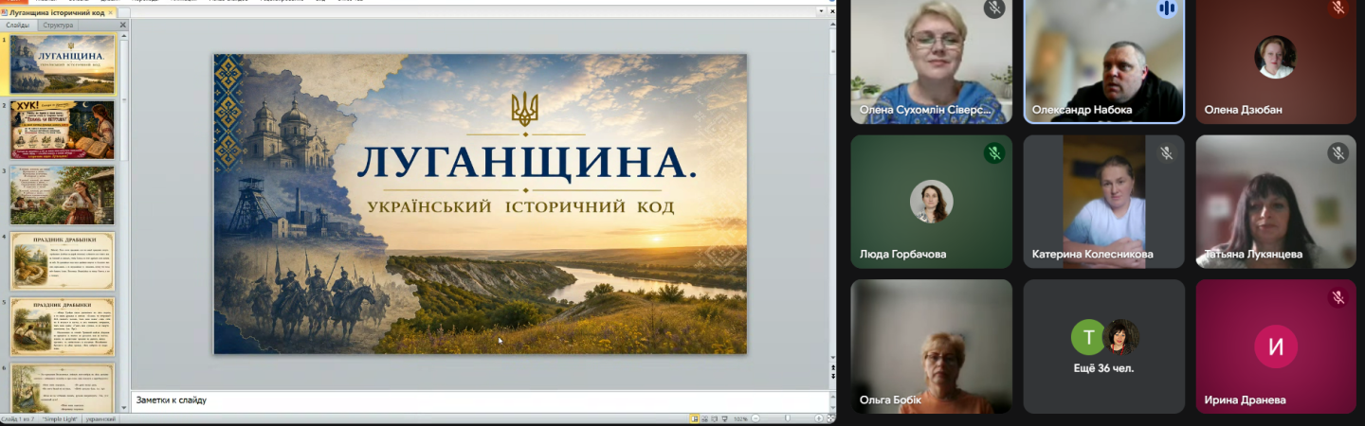Select the Луганщина історичний код document tab
This screenshot has height=426, width=1365.
click(x=57, y=12)
